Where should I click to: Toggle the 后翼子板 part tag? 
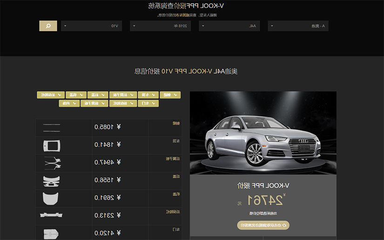(123, 95)
